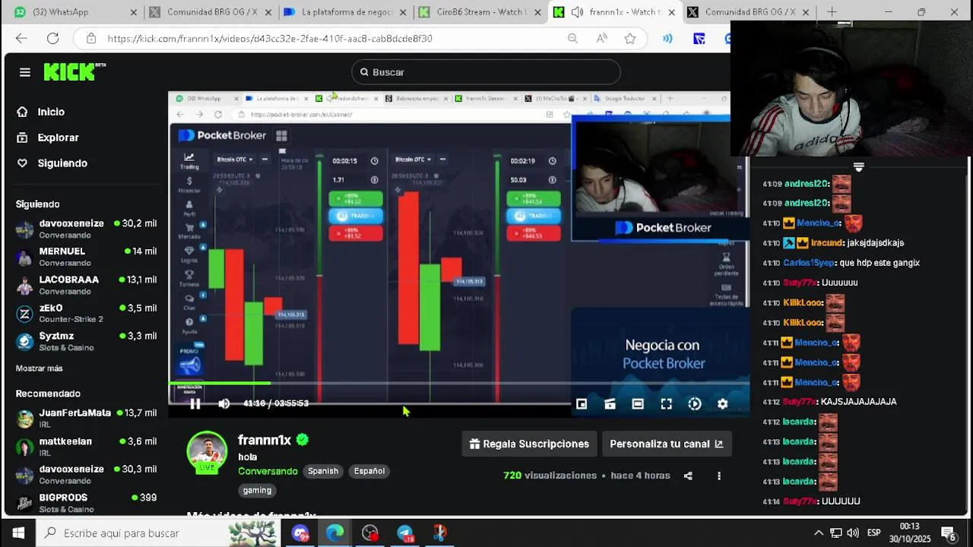Screen dimensions: 973x547
Task: Click the browser address bar URL
Action: (270, 38)
